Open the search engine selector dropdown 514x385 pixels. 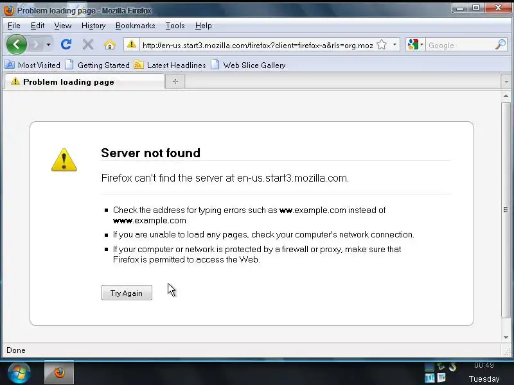(415, 44)
